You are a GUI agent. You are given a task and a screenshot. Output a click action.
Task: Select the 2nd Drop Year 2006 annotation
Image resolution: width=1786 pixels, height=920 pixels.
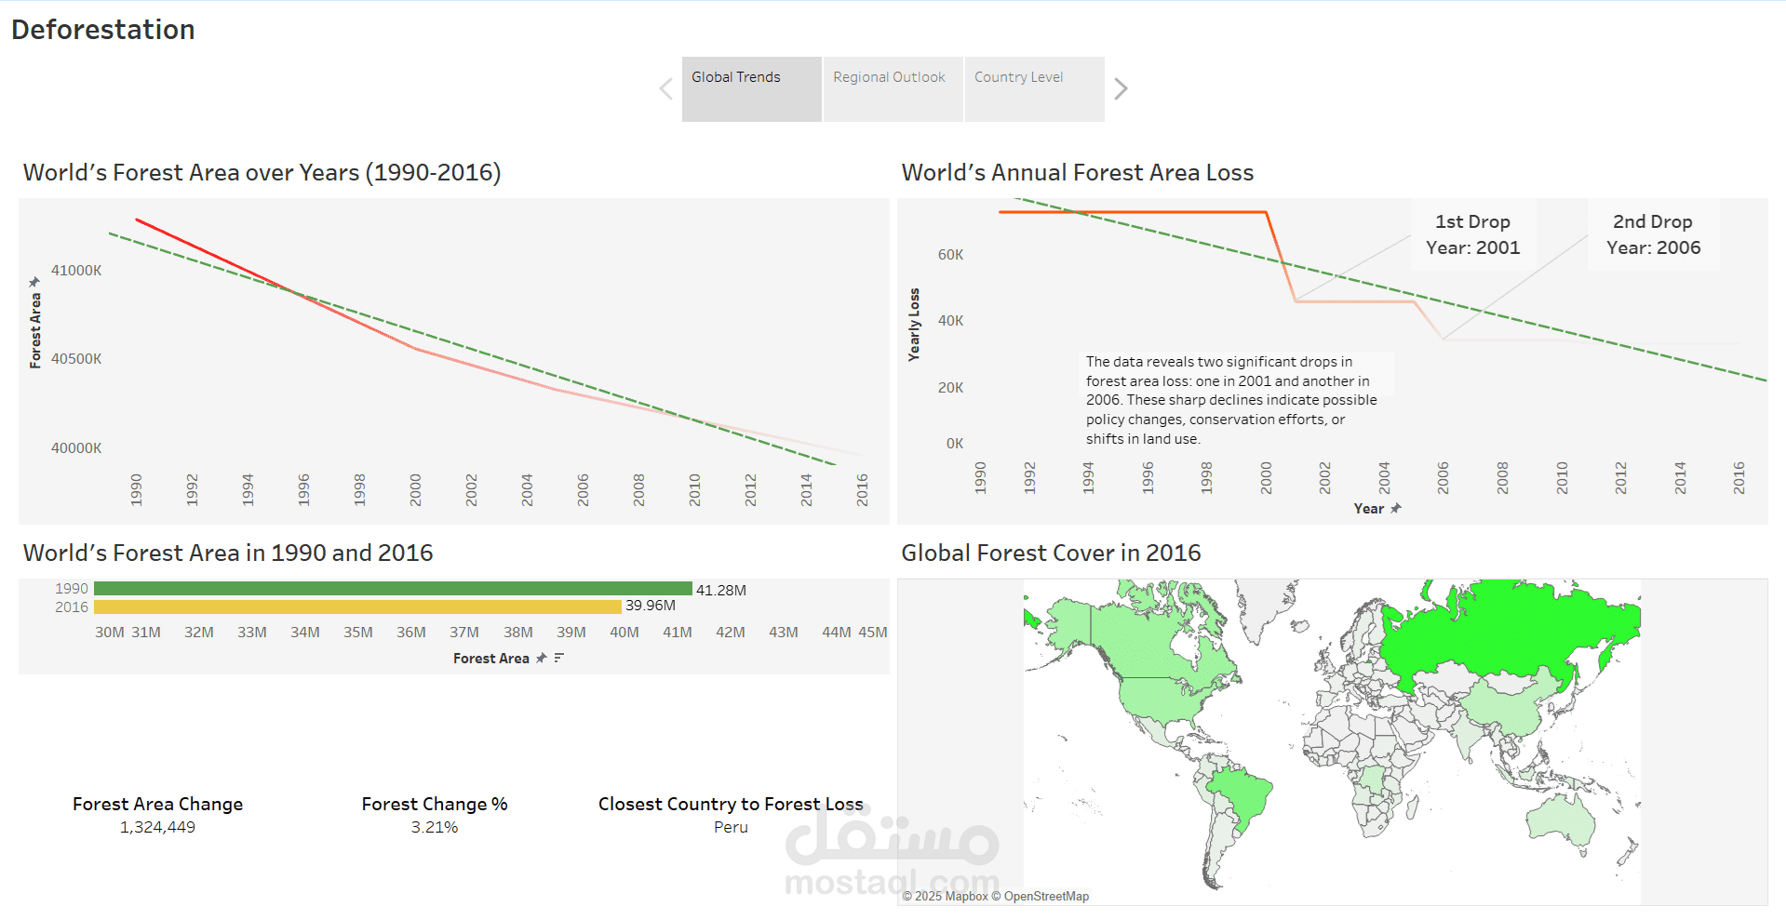(x=1652, y=234)
